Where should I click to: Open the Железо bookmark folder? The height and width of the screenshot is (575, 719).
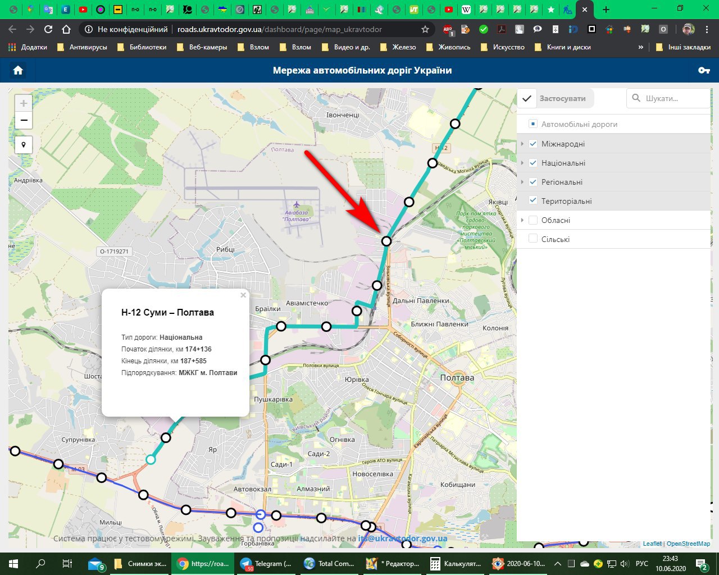point(398,47)
